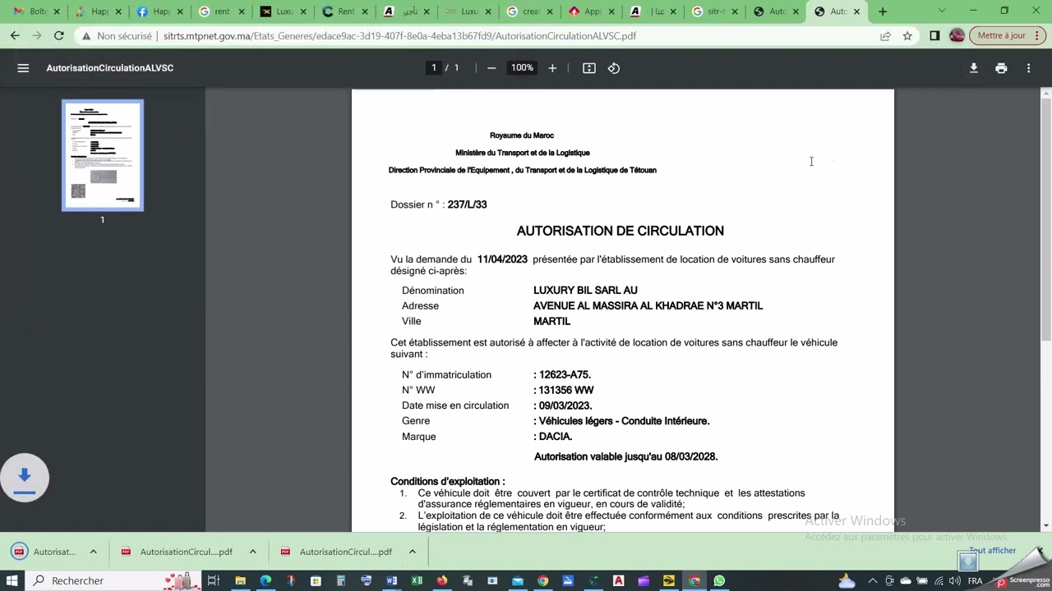Expand options for the last AutorisationCircul....pdf download
The image size is (1052, 591).
coord(412,552)
